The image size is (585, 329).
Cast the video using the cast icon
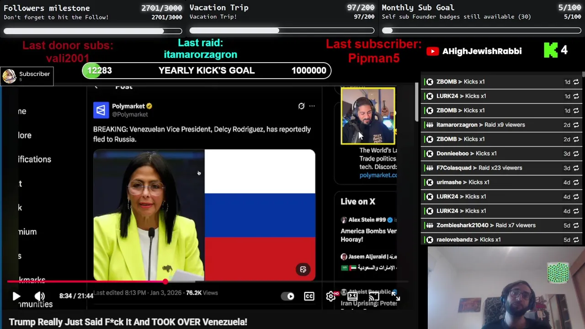(x=374, y=296)
